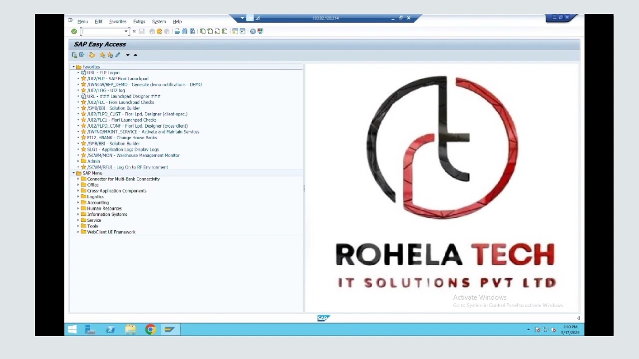Screen dimensions: 639x359
Task: Expand the Office folder
Action: click(x=78, y=185)
